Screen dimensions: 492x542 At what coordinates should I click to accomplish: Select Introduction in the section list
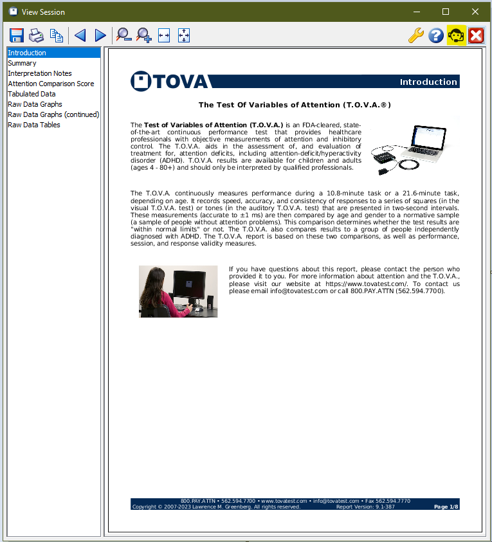click(53, 53)
